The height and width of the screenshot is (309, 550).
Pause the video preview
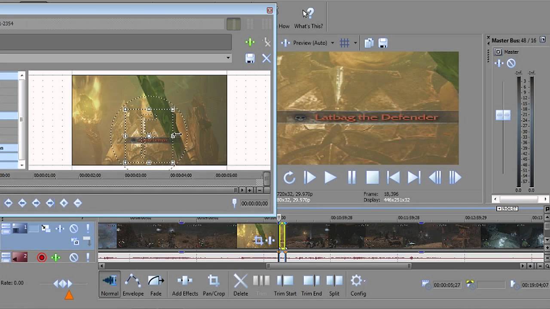click(x=351, y=177)
